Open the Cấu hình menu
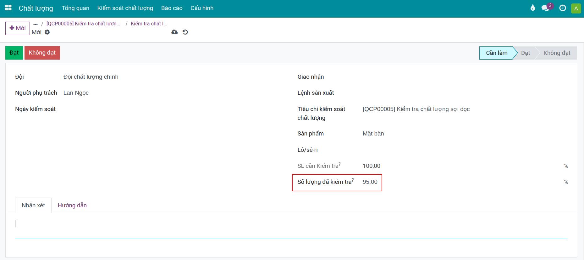 [202, 8]
